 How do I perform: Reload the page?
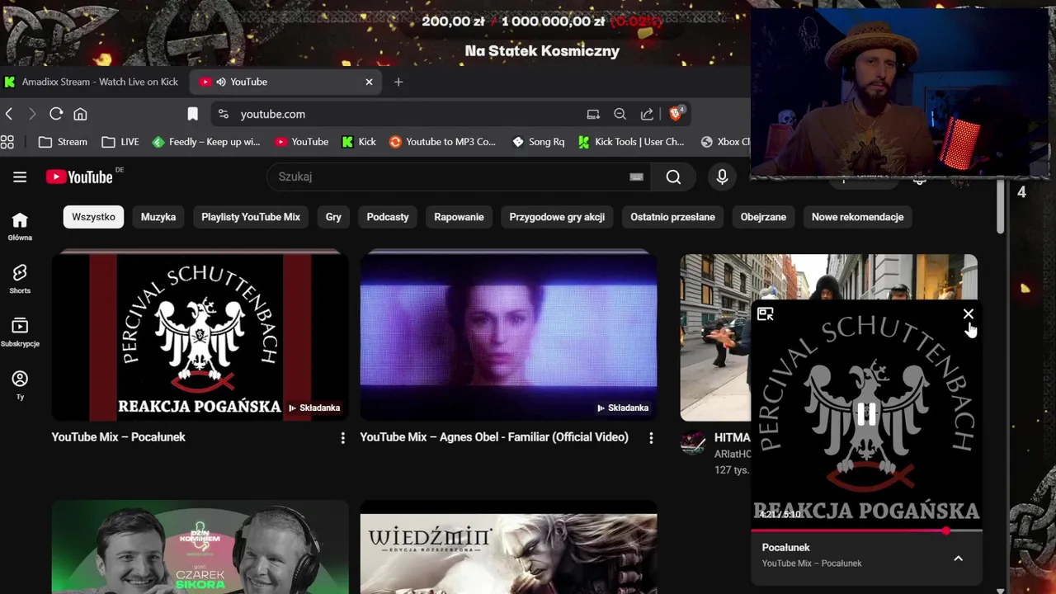pos(56,114)
